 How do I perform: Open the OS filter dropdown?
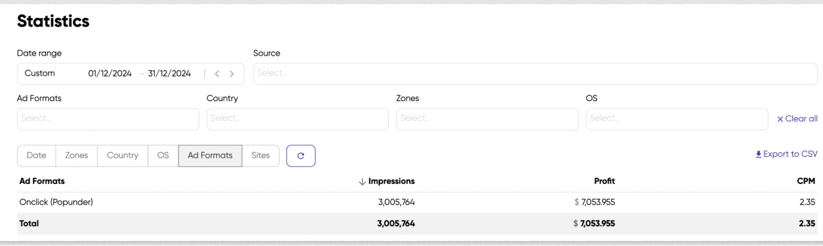click(676, 119)
